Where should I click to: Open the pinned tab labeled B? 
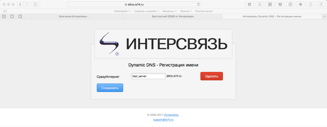(x=20, y=17)
